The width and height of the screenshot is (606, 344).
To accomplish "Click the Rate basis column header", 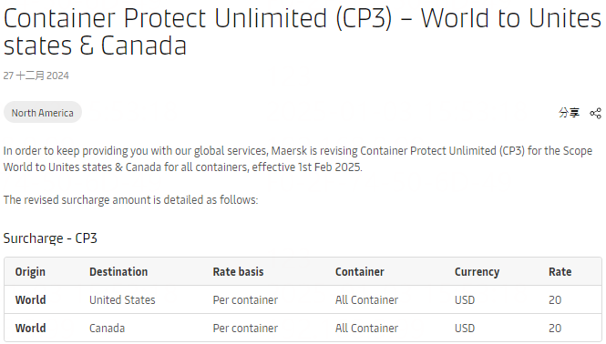I will click(238, 272).
